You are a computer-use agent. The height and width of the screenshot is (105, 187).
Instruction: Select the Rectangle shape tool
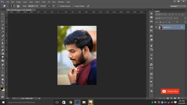[3, 75]
